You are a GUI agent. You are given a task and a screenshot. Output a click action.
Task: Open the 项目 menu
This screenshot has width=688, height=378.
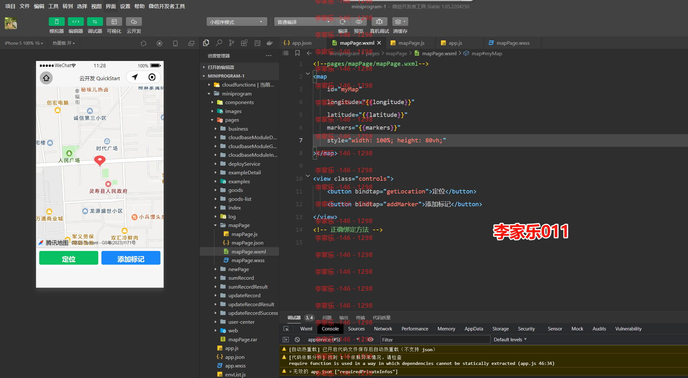10,6
